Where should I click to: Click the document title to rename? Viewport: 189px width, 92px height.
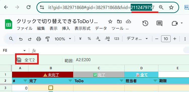tap(57, 22)
